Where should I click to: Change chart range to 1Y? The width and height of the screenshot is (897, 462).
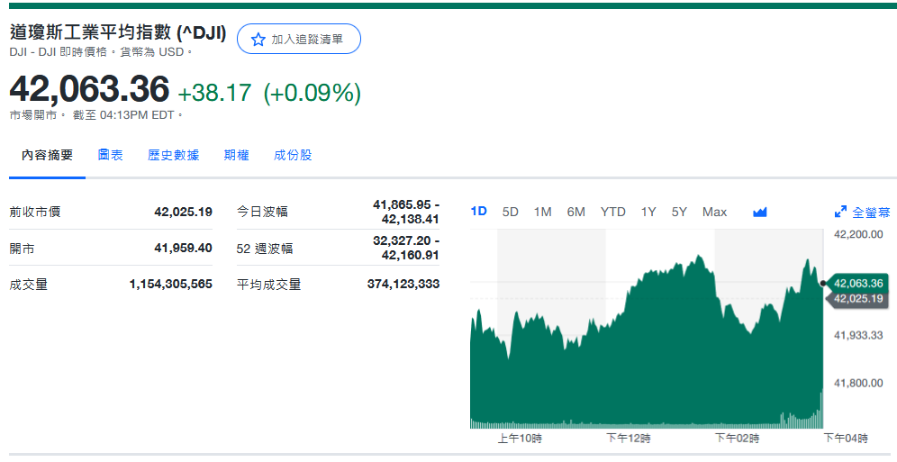[x=648, y=212]
